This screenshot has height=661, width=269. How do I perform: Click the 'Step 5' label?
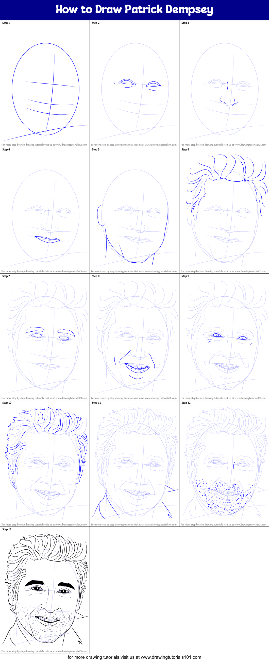point(96,149)
